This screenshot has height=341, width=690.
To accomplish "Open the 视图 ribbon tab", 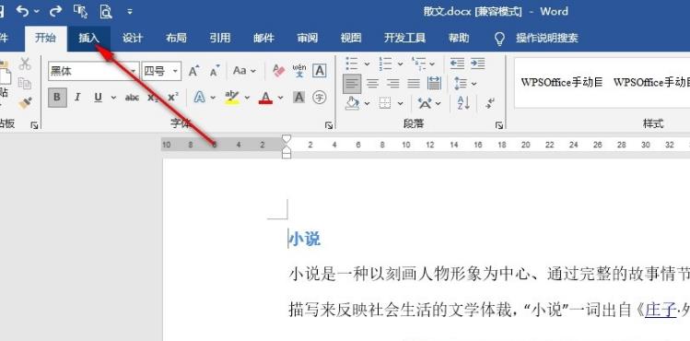I will tap(351, 39).
